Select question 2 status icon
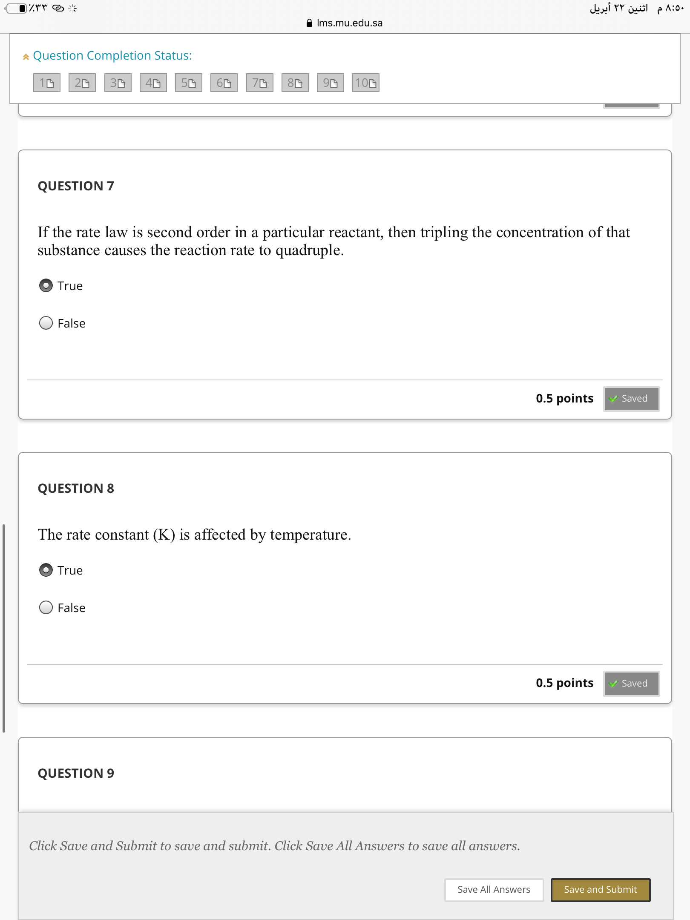 click(x=82, y=83)
